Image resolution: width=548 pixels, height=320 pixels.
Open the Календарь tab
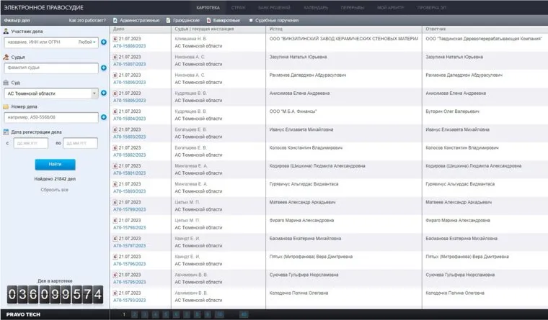(315, 6)
